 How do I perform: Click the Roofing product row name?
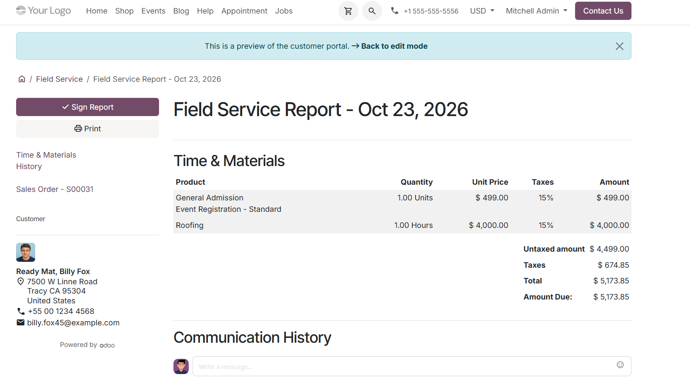tap(190, 225)
